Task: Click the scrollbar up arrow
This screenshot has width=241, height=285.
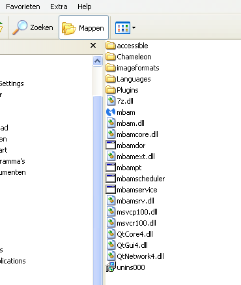Action: click(97, 61)
